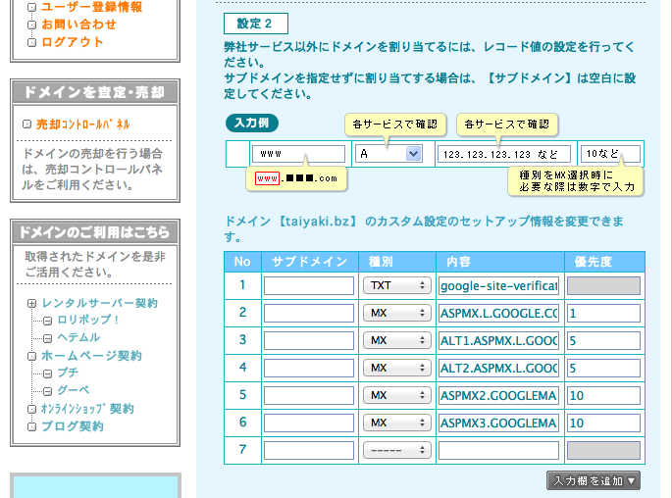
Task: Click the bullet icon beside 売却コントロールパネル
Action: click(26, 124)
